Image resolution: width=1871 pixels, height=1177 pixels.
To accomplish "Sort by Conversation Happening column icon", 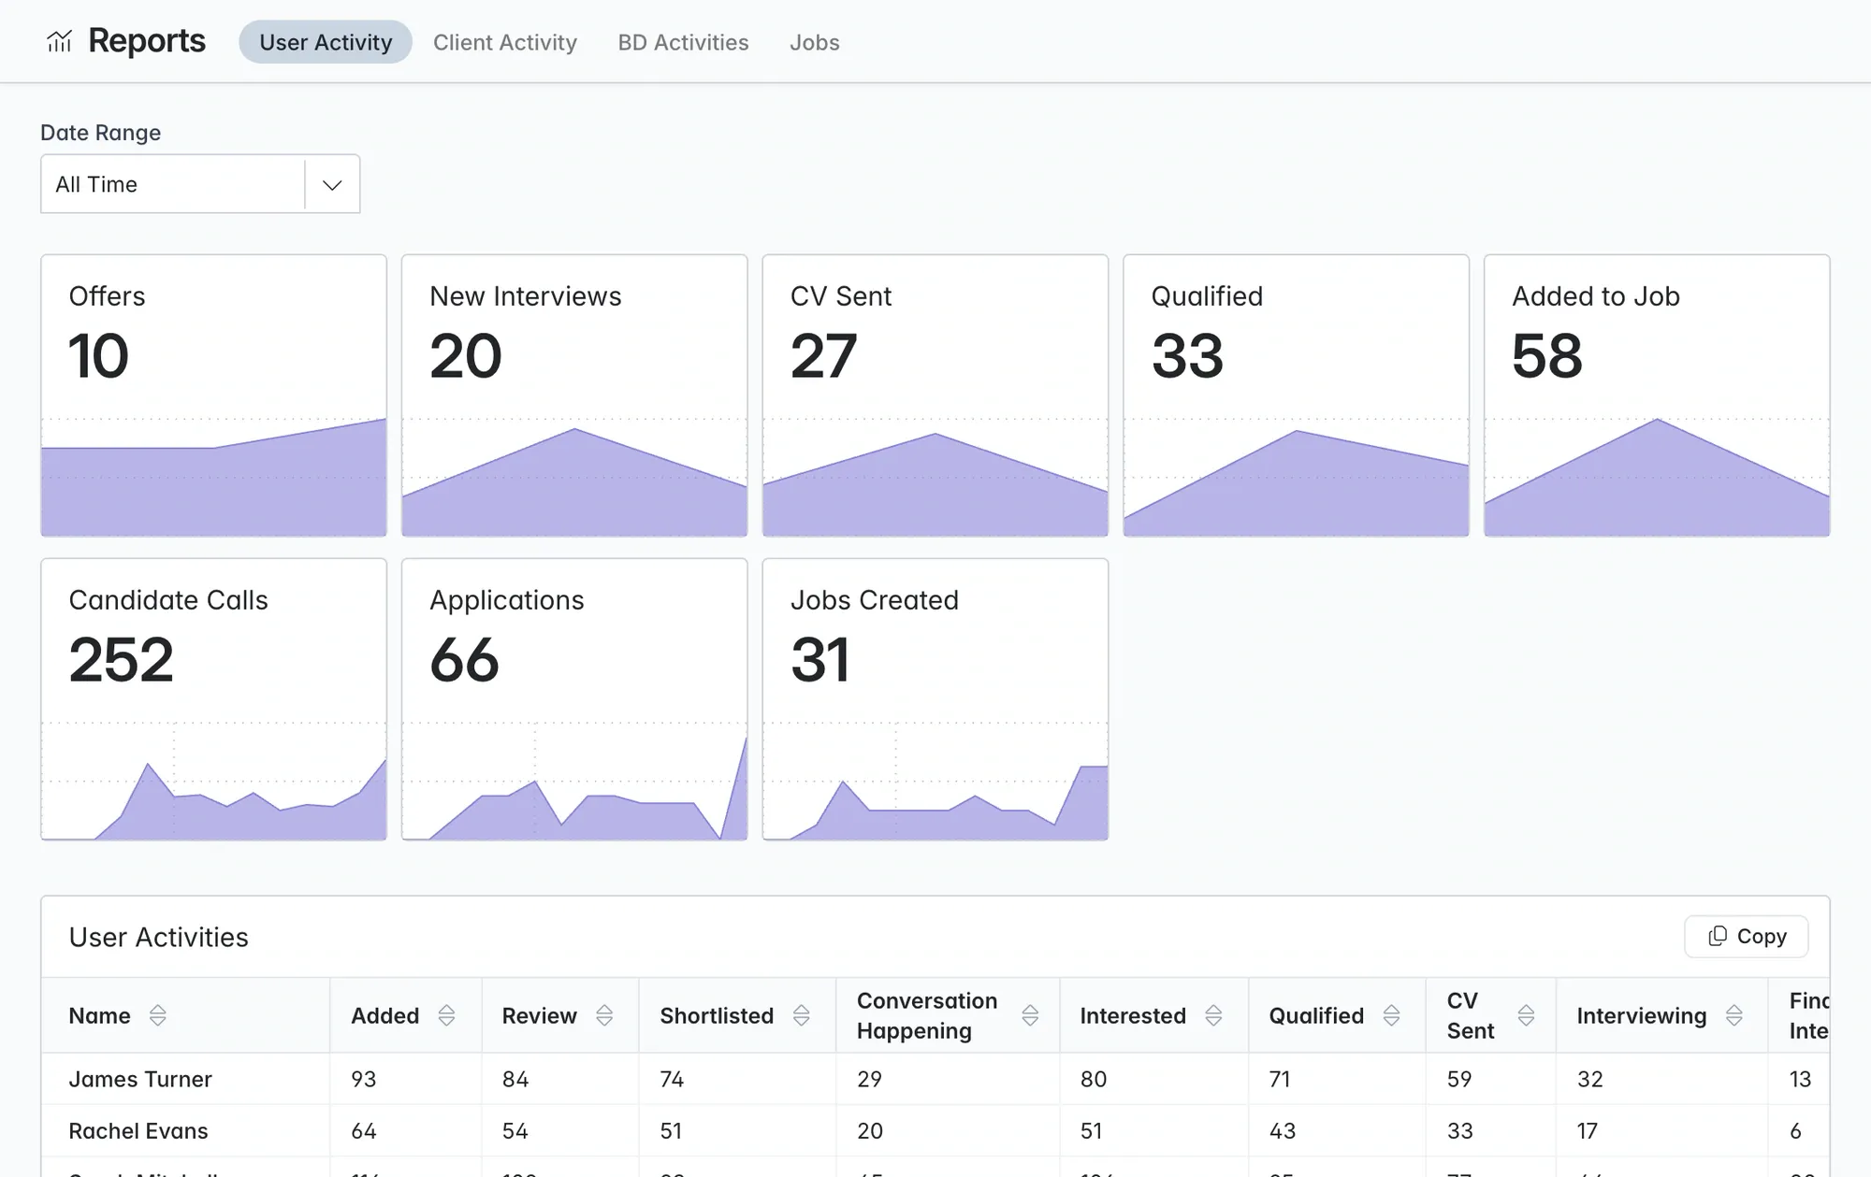I will (x=1030, y=1015).
